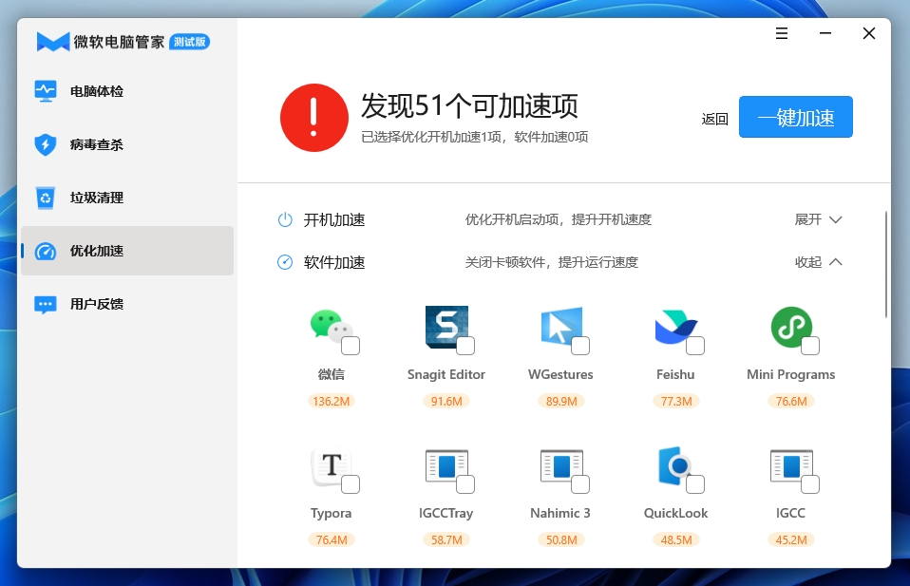Enable the Mini Programs checkbox

(810, 346)
